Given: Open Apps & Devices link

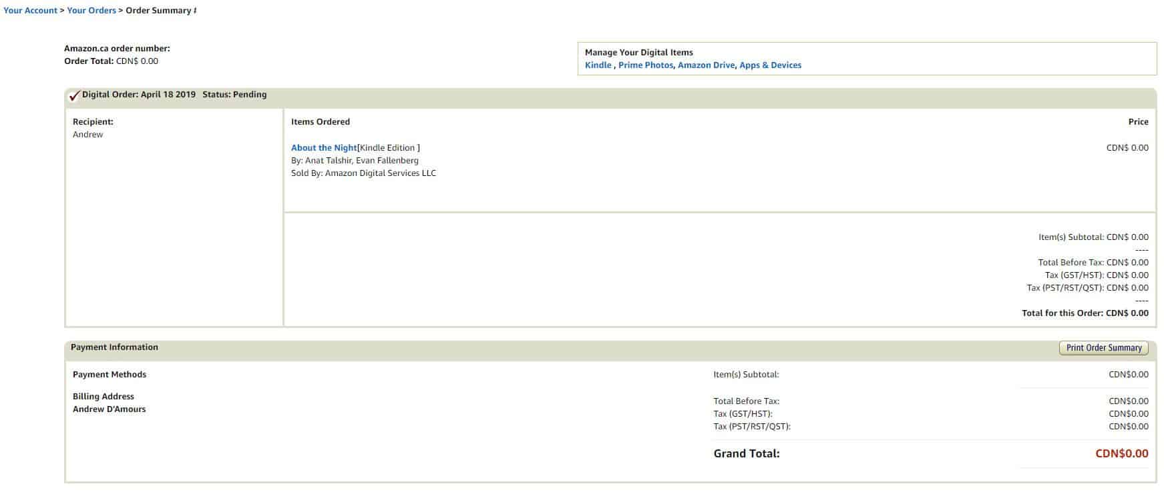Looking at the screenshot, I should [x=770, y=65].
